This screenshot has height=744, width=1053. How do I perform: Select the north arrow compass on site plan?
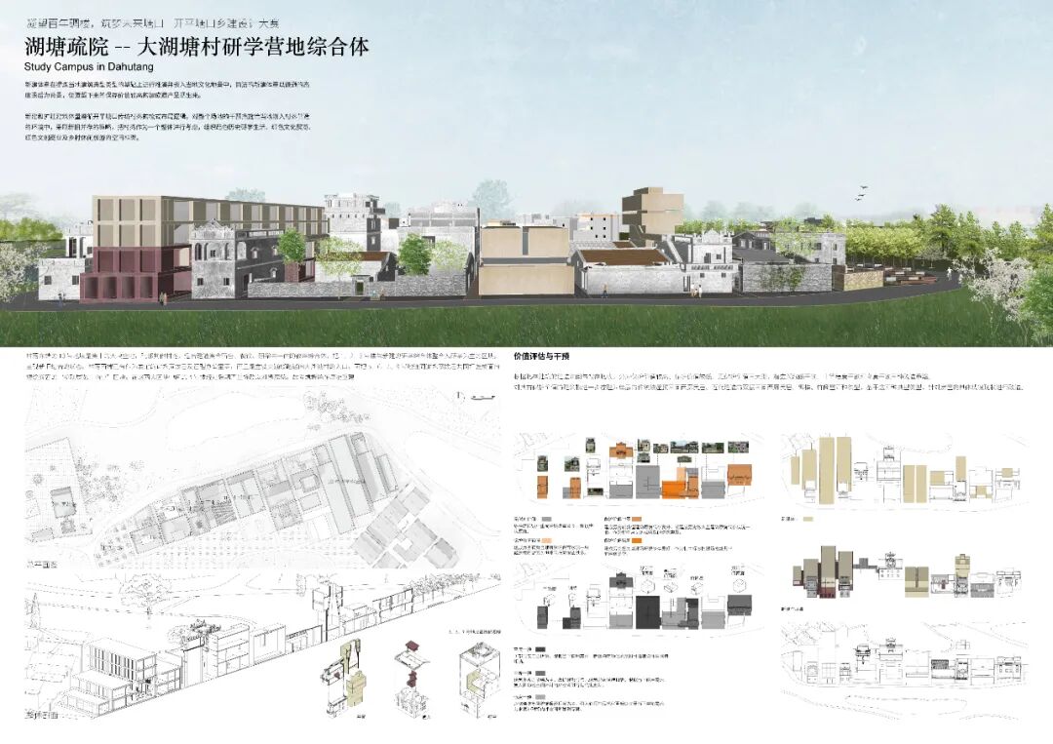pyautogui.click(x=459, y=396)
